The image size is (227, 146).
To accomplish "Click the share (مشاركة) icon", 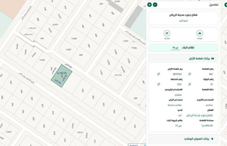I will tap(167, 33).
